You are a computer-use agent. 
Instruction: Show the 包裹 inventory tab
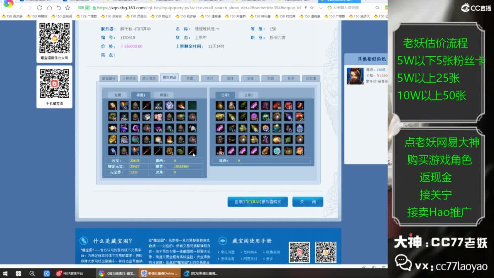(x=117, y=95)
